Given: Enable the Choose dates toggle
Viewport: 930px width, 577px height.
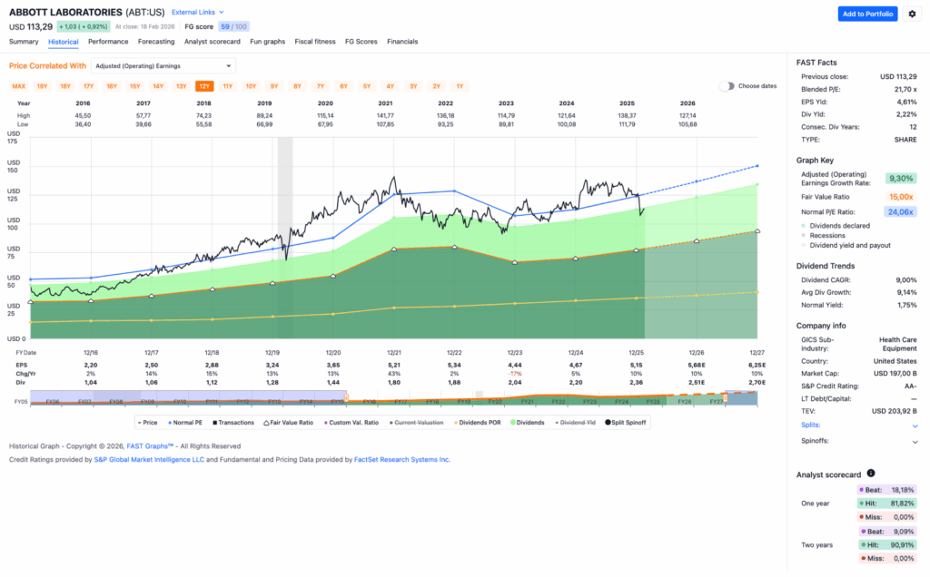Looking at the screenshot, I should pos(727,86).
